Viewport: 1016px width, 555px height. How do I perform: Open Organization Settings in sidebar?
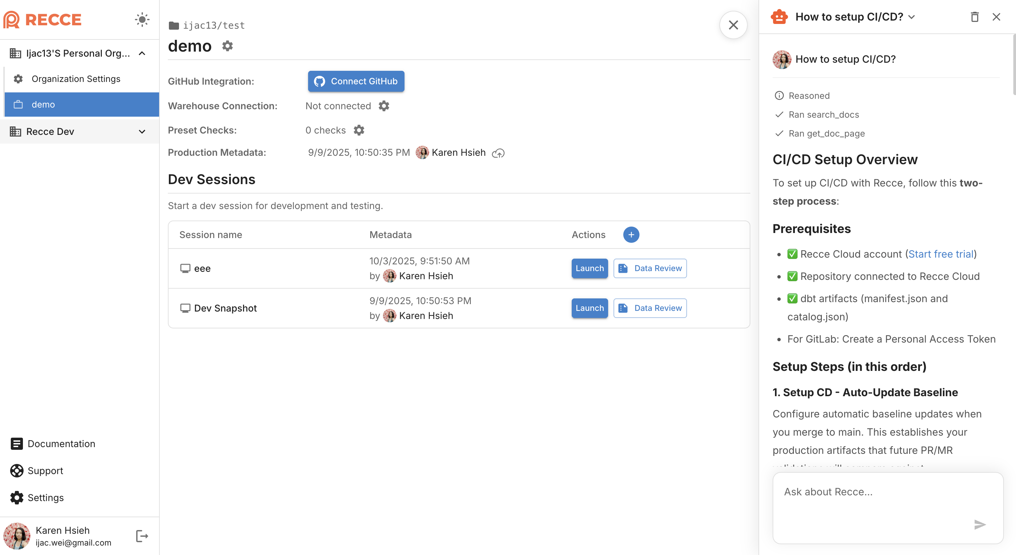(76, 79)
